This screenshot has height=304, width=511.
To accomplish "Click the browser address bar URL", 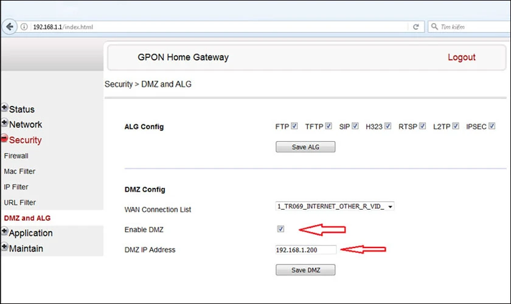I will tap(63, 27).
